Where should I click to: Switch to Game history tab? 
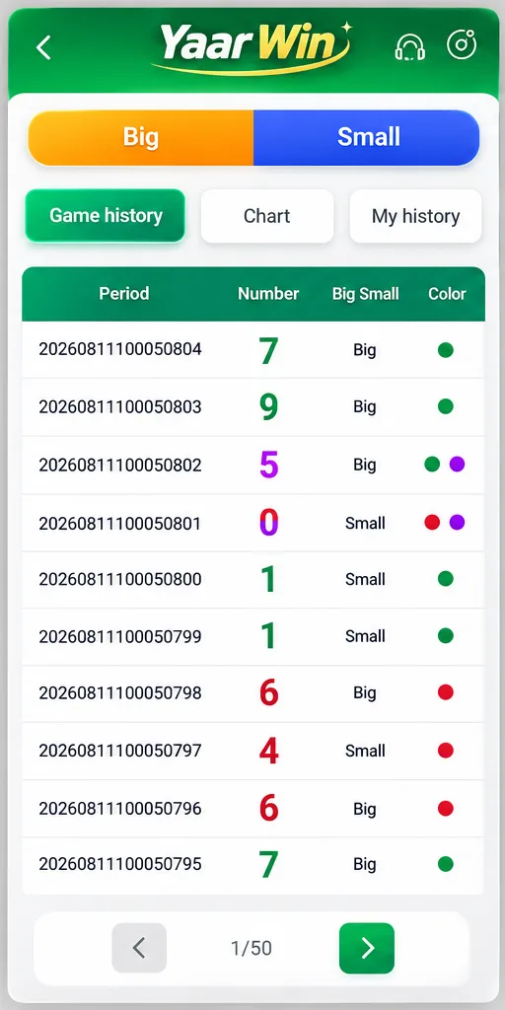pos(105,216)
